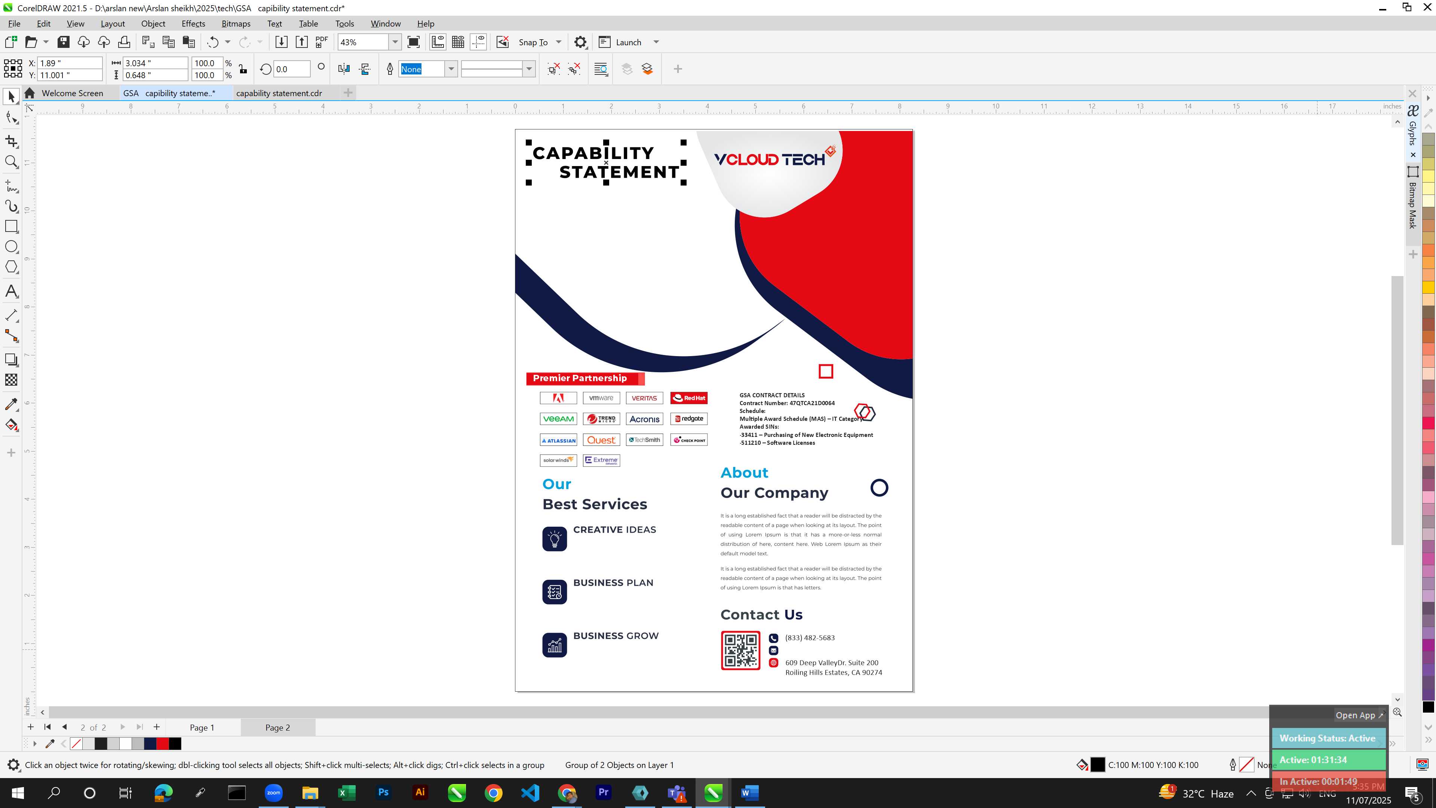Open the outline width None dropdown

[x=451, y=68]
